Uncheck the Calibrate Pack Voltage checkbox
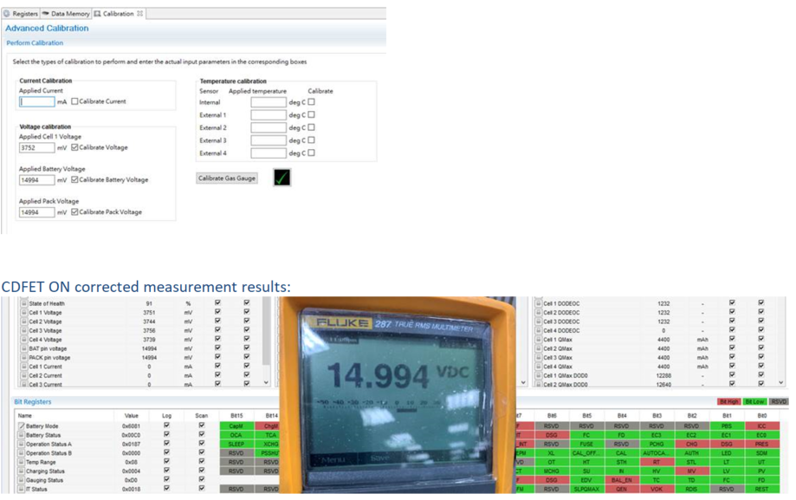Screen dimensions: 796x500 [x=74, y=212]
